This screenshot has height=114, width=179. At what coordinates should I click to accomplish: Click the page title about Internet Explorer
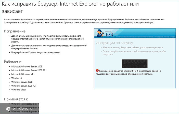[70, 8]
